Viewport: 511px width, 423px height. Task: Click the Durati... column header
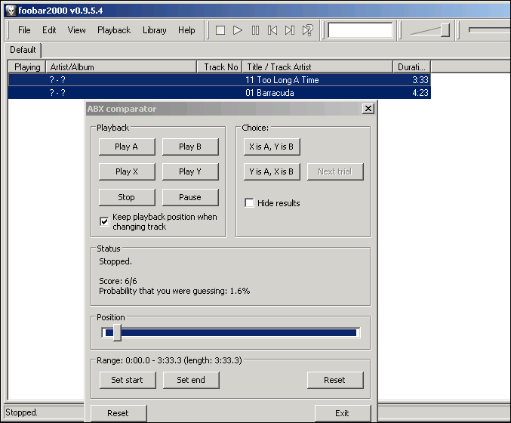pos(411,67)
